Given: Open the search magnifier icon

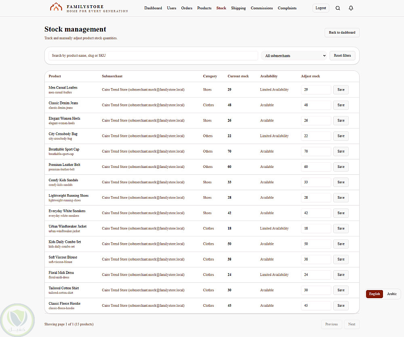Looking at the screenshot, I should (x=338, y=8).
